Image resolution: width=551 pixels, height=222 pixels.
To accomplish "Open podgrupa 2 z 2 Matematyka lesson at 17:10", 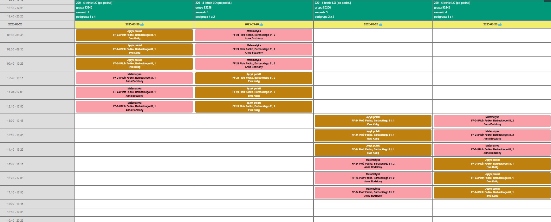I will pos(373,193).
